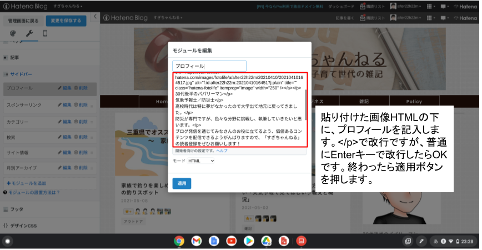Open the red PDF app in the shelf

pyautogui.click(x=284, y=241)
